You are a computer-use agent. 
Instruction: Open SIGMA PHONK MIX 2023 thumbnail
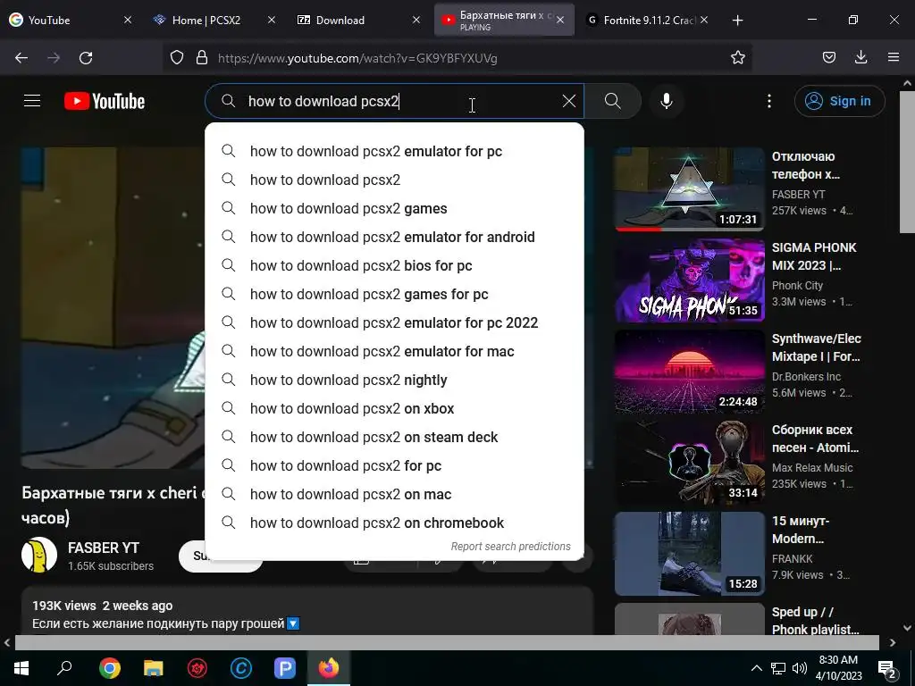pyautogui.click(x=690, y=280)
